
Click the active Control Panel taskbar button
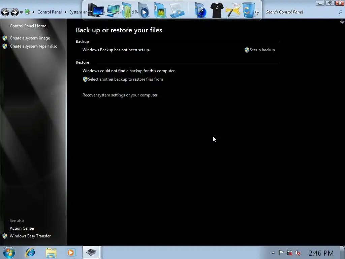(92, 252)
